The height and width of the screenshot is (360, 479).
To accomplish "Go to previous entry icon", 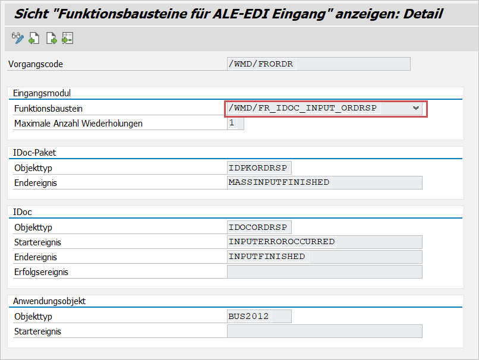I will pos(34,39).
